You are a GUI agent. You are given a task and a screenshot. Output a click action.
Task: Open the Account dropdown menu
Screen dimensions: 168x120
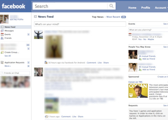(161, 8)
